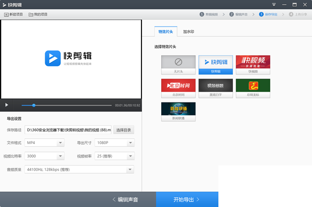The height and width of the screenshot is (207, 312).
Task: Click the 00:01.36/00:10.92 time display
Action: click(127, 105)
